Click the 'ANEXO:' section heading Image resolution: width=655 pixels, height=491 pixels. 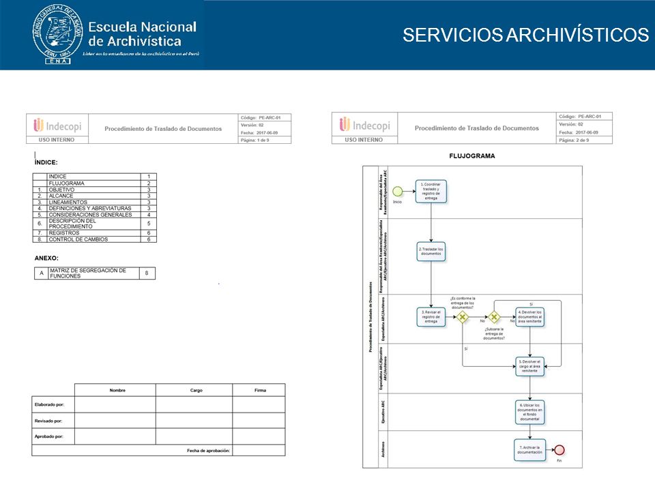click(x=46, y=258)
